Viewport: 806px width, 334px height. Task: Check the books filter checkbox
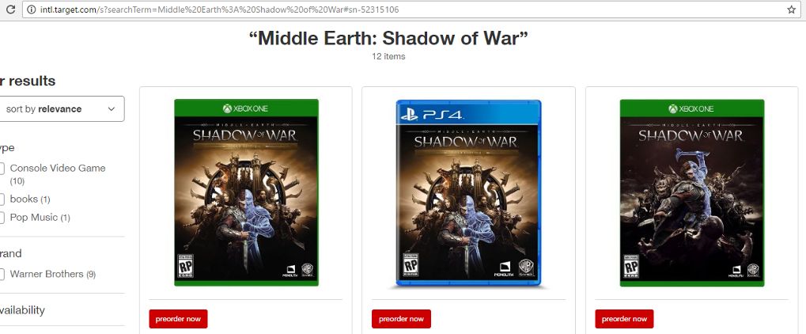[x=2, y=199]
